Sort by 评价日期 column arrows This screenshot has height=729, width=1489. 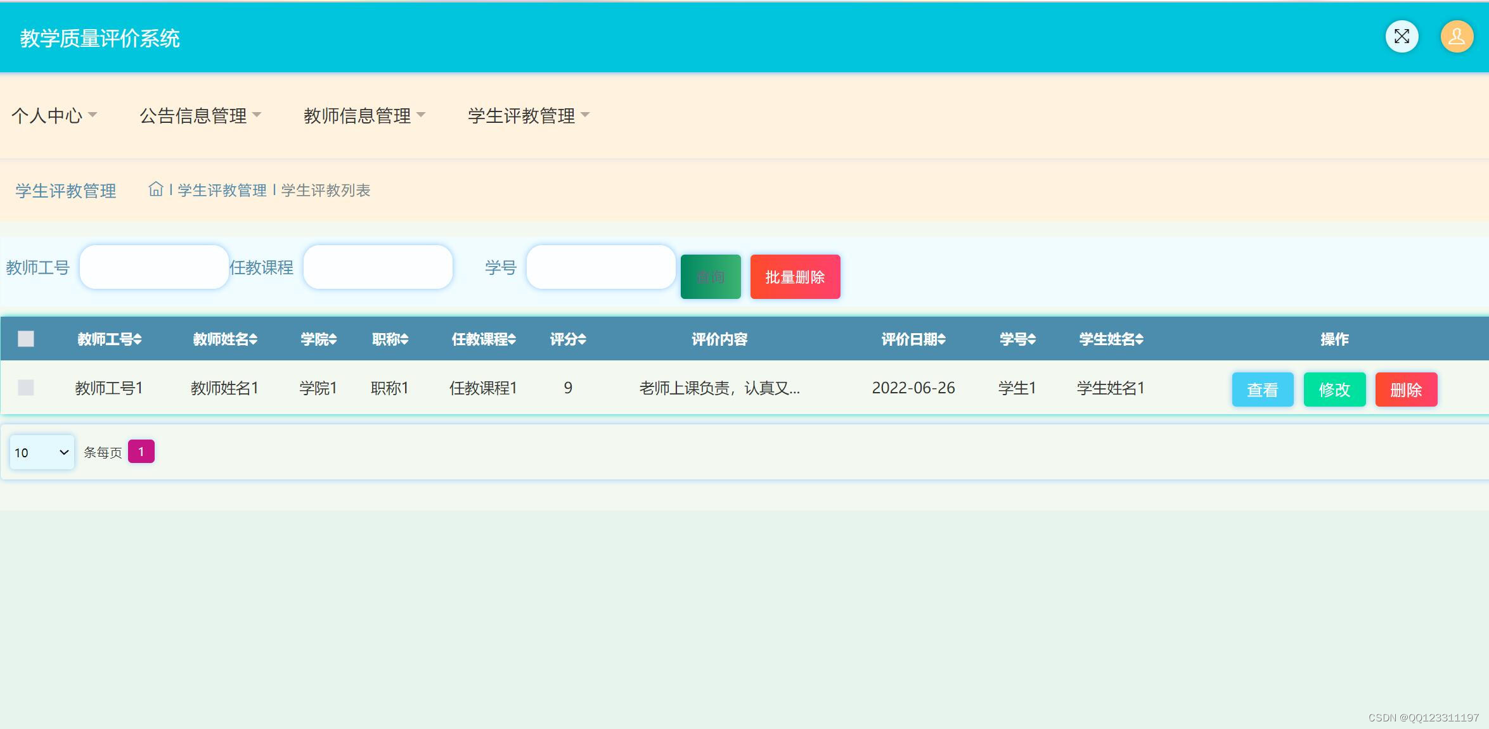tap(942, 339)
